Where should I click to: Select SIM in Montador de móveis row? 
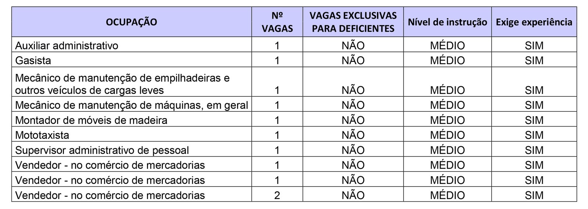pyautogui.click(x=534, y=120)
